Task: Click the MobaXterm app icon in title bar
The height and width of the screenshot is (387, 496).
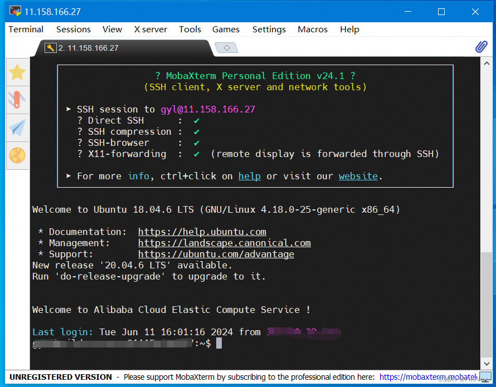Action: pos(15,11)
